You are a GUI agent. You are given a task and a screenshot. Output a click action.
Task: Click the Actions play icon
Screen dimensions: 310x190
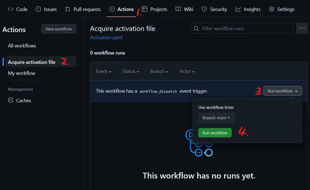(x=112, y=9)
